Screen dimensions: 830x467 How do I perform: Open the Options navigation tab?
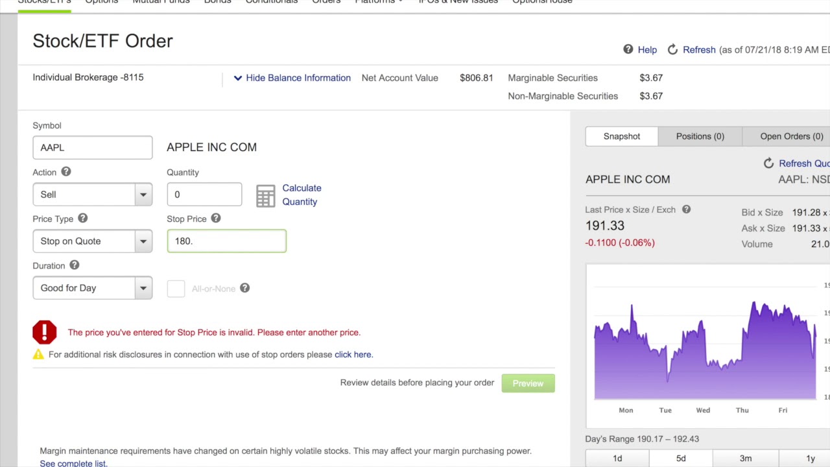(102, 1)
